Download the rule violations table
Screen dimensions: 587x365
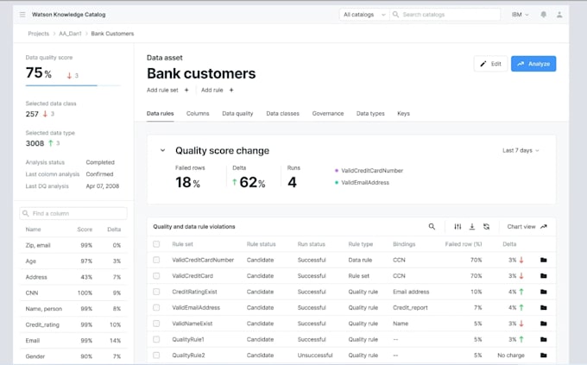pyautogui.click(x=472, y=226)
